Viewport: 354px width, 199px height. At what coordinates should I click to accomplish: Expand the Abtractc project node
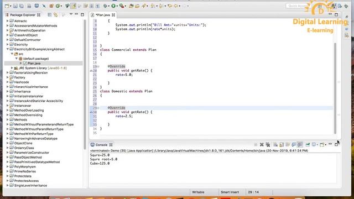coord(7,21)
